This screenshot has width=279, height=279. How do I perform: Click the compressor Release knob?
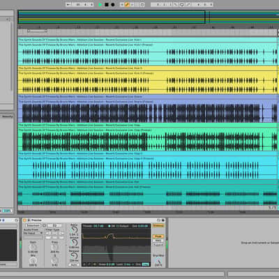[x=74, y=256]
